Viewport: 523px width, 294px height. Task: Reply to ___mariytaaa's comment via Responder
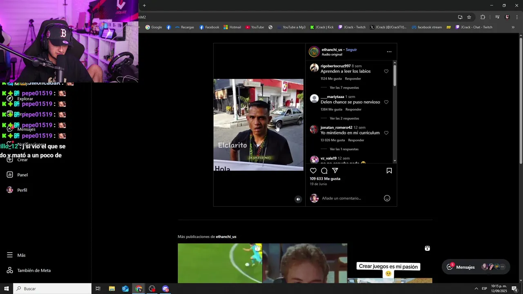point(353,109)
